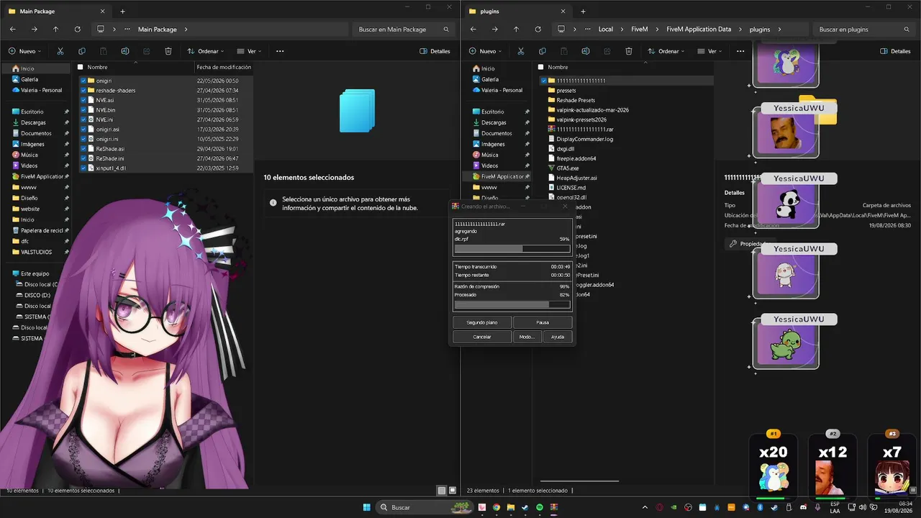921x518 pixels.
Task: Open Galería in plugins sidebar
Action: [x=490, y=79]
